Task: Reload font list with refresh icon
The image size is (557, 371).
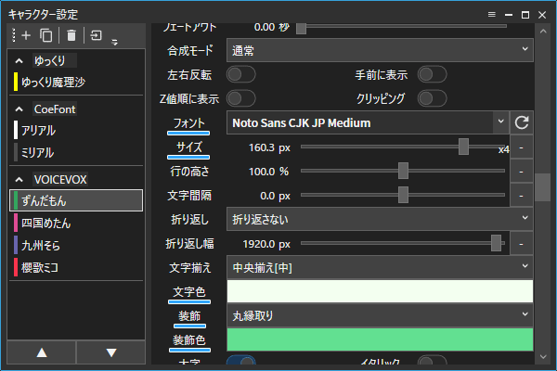Action: (522, 122)
